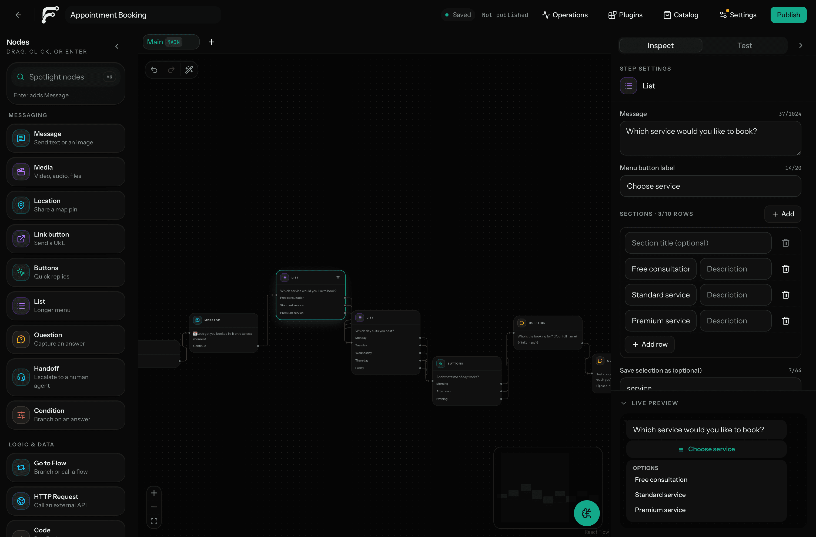Add a Question node from the sidebar
816x537 pixels.
tap(66, 339)
